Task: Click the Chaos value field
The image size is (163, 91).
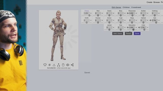Action: 87,13
